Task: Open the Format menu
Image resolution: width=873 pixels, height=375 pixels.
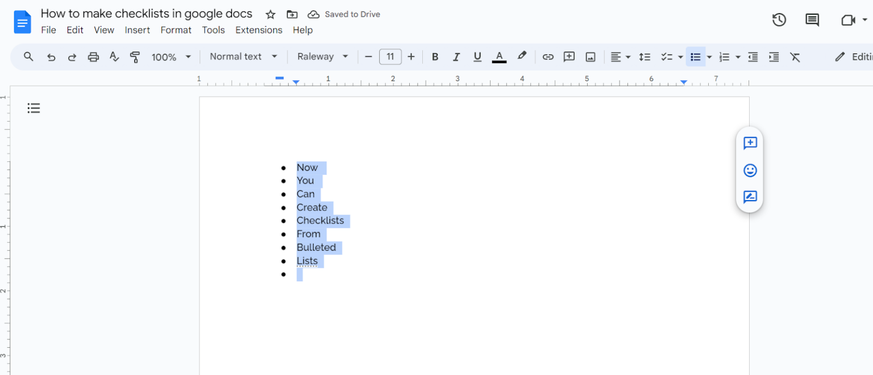Action: tap(176, 30)
